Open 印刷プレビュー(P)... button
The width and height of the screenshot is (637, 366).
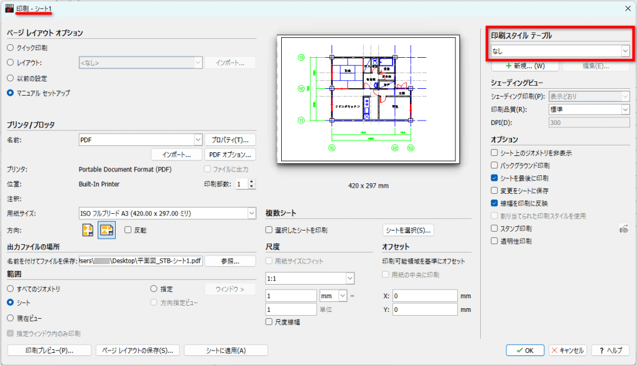[x=49, y=350]
